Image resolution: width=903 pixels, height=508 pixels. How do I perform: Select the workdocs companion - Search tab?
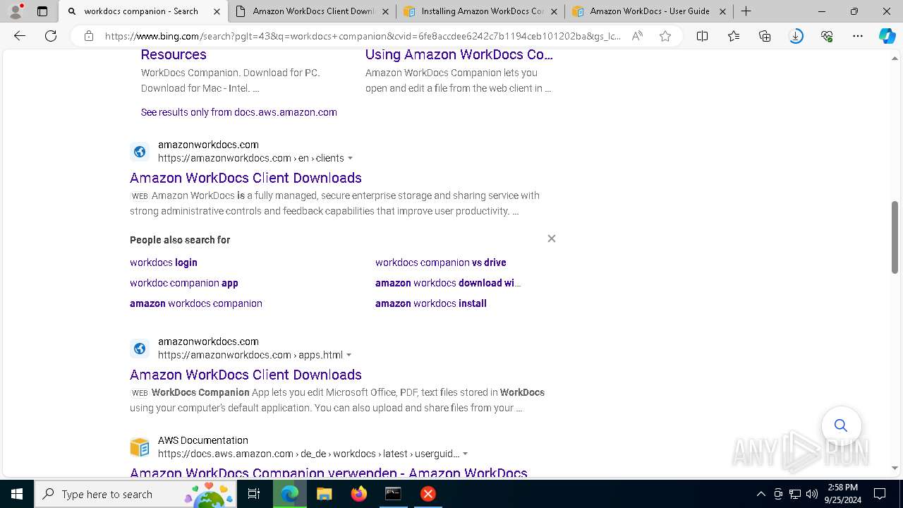[143, 11]
